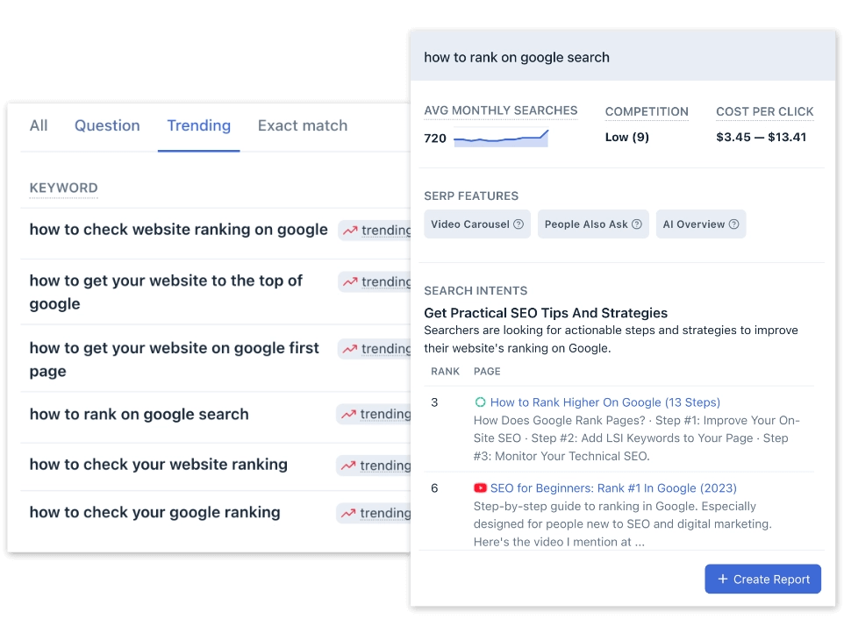Image resolution: width=844 pixels, height=626 pixels.
Task: Select keyword "how to check your website ranking"
Action: pyautogui.click(x=159, y=465)
